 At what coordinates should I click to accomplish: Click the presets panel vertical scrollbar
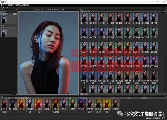point(166,53)
